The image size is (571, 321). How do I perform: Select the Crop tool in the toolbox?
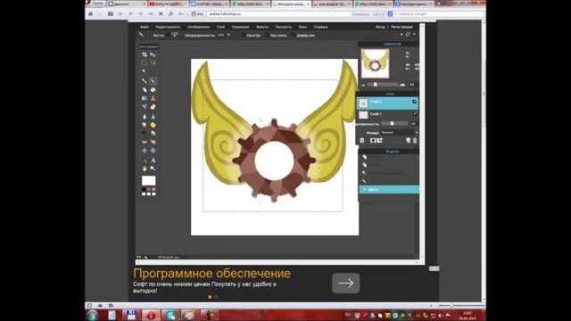pos(145,54)
